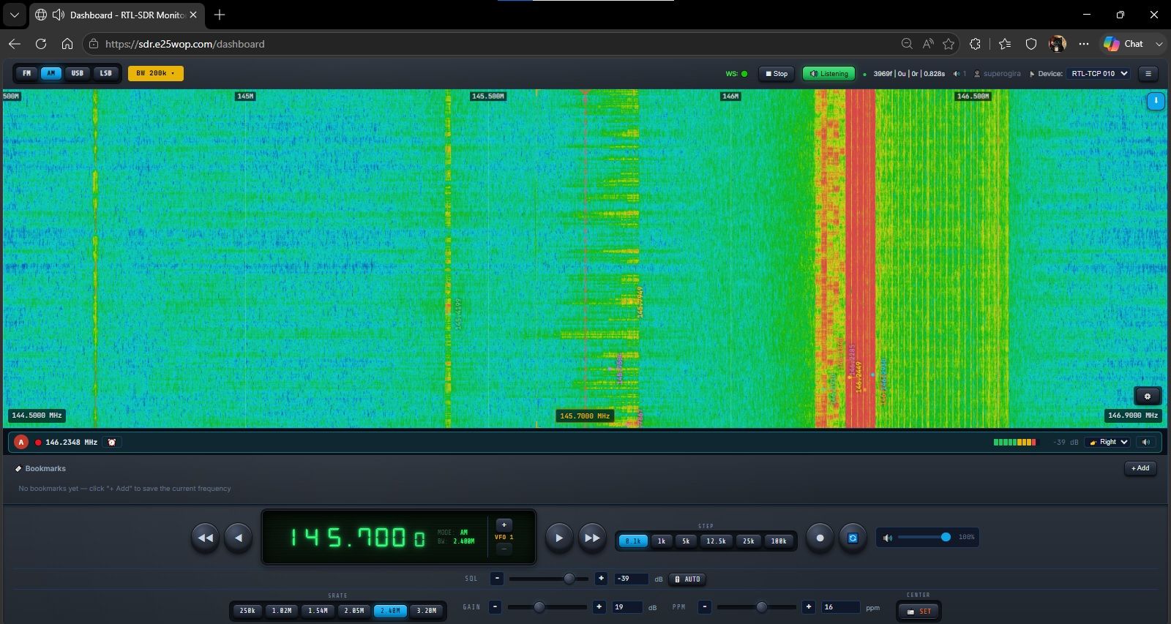Add a VFO with the plus button
This screenshot has height=624, width=1171.
pos(504,525)
